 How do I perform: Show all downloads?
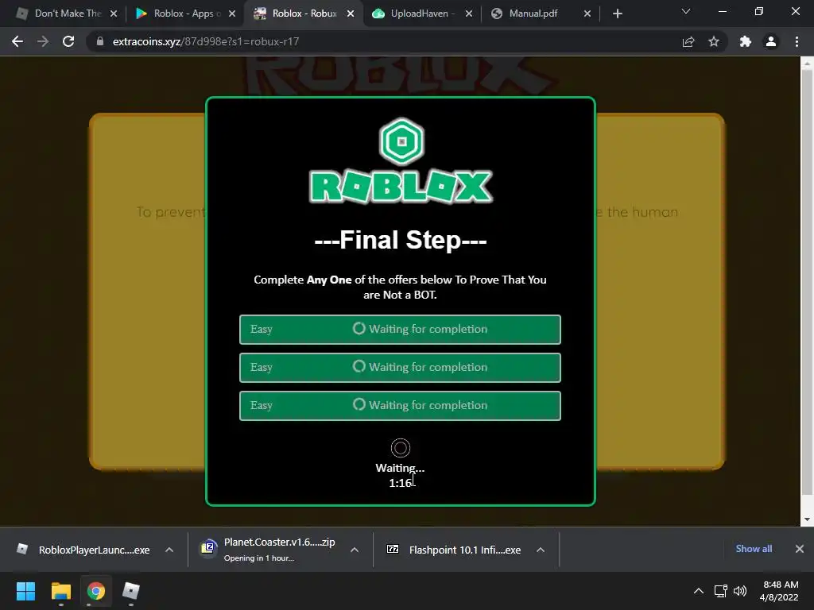(x=754, y=549)
